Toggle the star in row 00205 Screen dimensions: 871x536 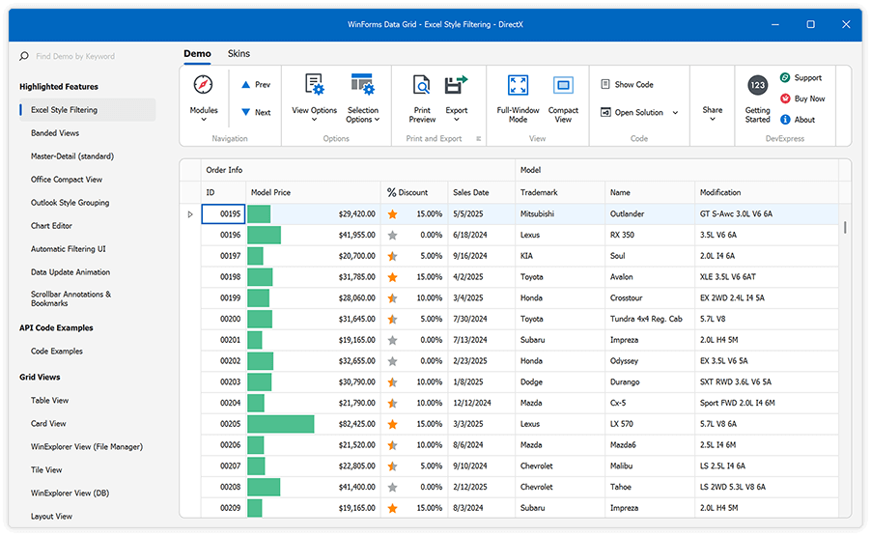[392, 424]
